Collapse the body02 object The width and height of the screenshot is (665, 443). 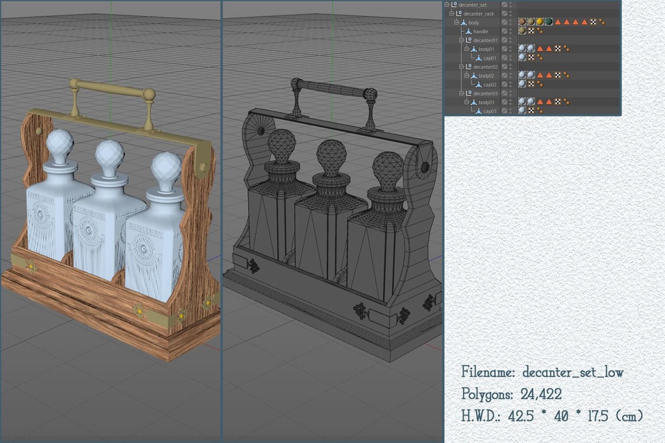point(466,75)
